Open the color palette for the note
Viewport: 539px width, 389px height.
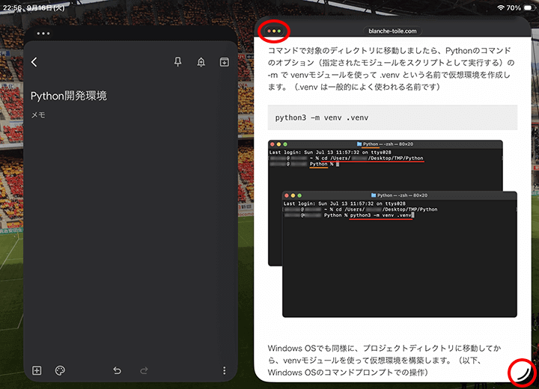point(60,370)
